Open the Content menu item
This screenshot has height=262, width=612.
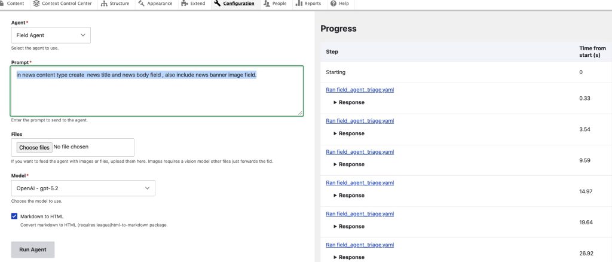[15, 4]
